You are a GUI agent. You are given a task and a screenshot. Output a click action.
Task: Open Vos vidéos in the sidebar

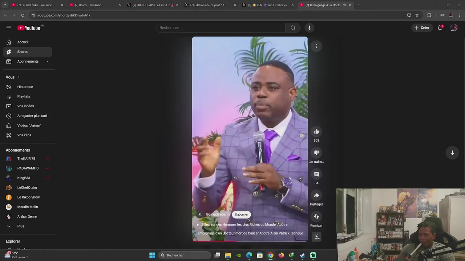point(28,106)
